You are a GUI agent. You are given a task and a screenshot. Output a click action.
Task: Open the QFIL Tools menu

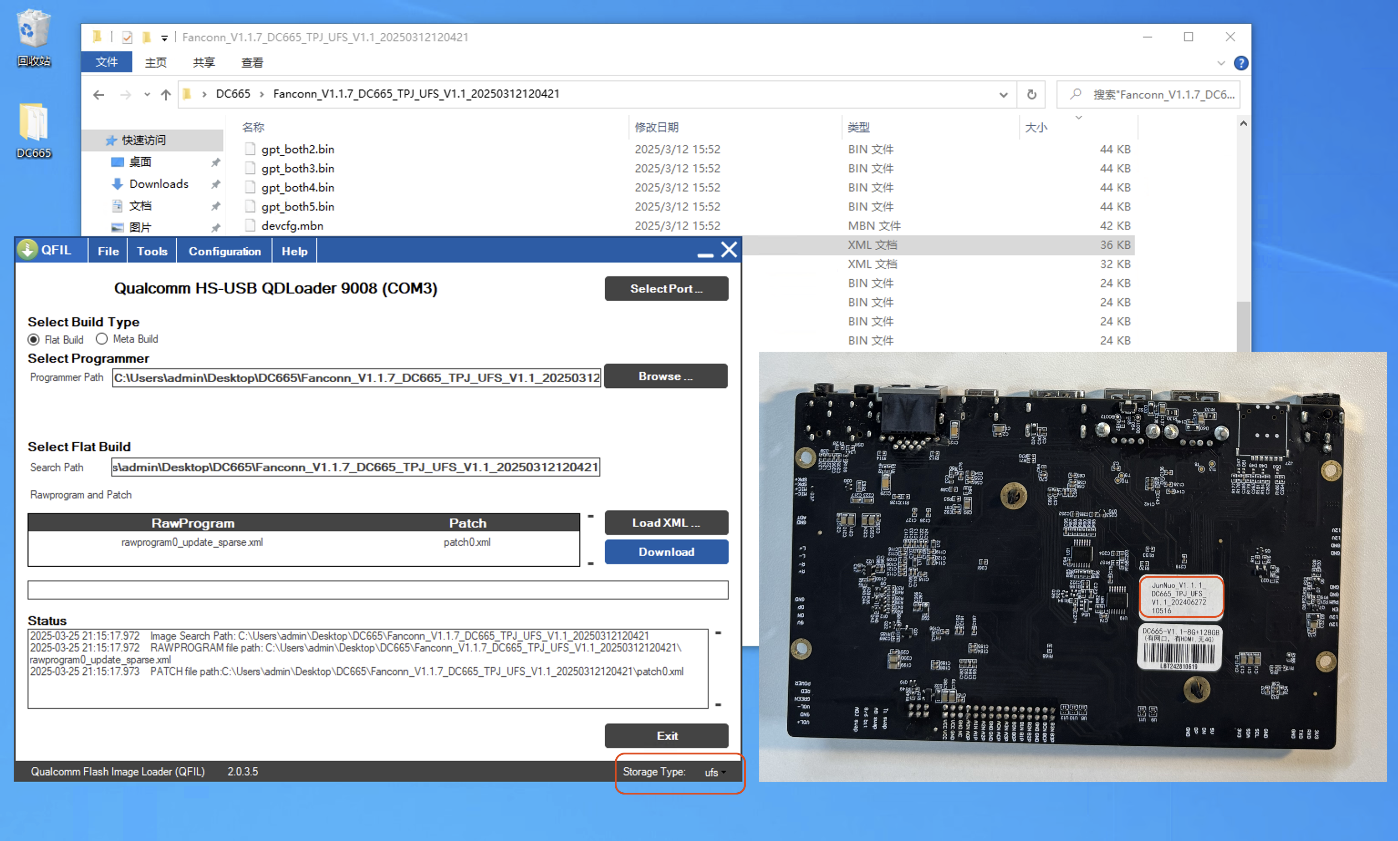point(152,251)
